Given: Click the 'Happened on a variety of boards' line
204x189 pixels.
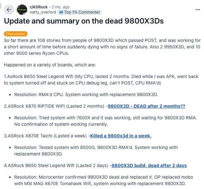Looking at the screenshot, I should pyautogui.click(x=50, y=65).
